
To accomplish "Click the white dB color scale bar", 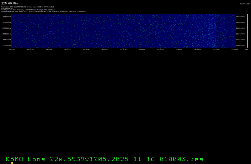I will tap(248, 31).
